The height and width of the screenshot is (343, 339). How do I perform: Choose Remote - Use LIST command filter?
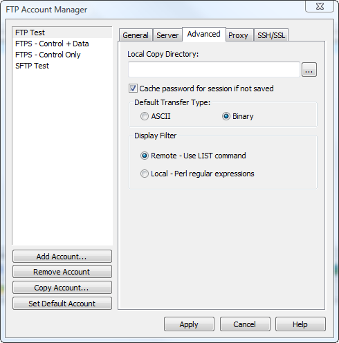(x=145, y=156)
